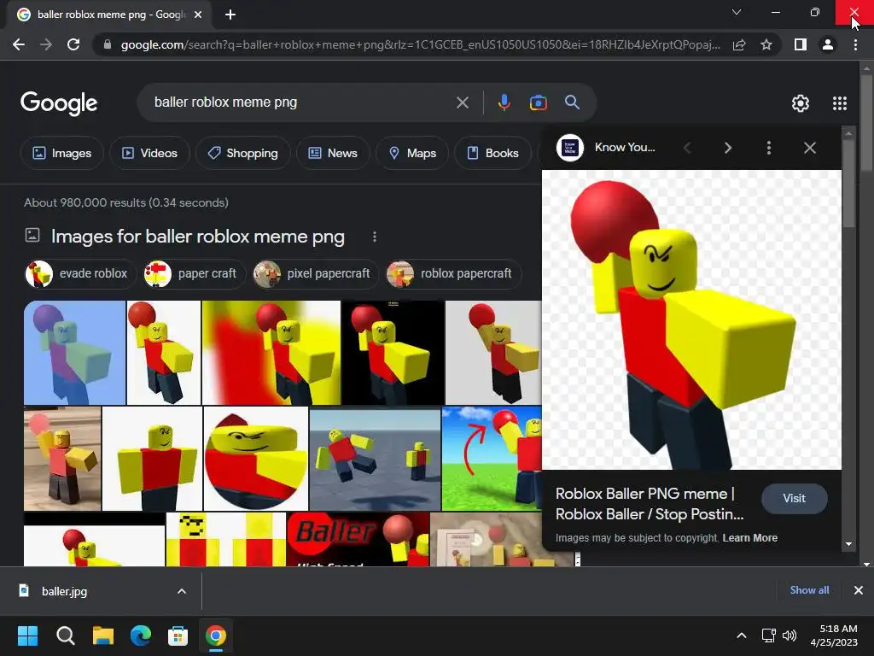
Task: Expand baller.jpg download options chevron
Action: 182,591
